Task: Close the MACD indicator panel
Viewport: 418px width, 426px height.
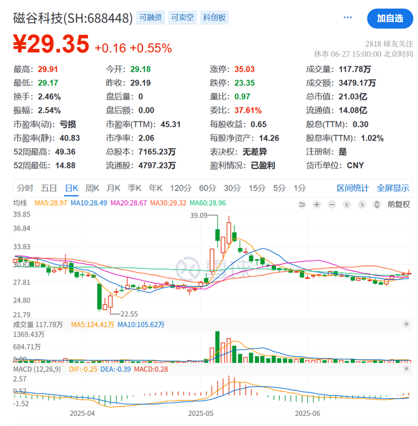Action: tap(407, 368)
